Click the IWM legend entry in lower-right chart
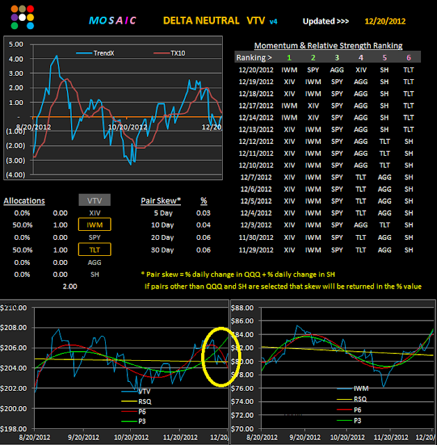 point(353,388)
